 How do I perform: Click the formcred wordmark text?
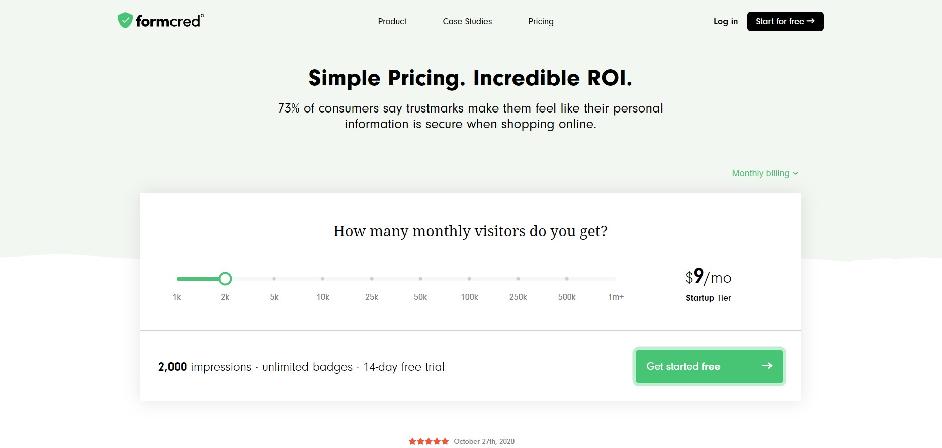click(x=168, y=21)
